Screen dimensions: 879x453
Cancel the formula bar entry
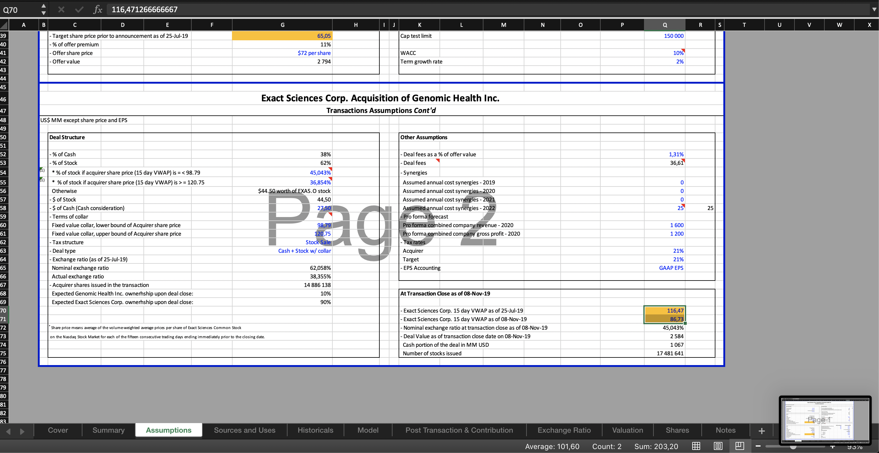[61, 9]
